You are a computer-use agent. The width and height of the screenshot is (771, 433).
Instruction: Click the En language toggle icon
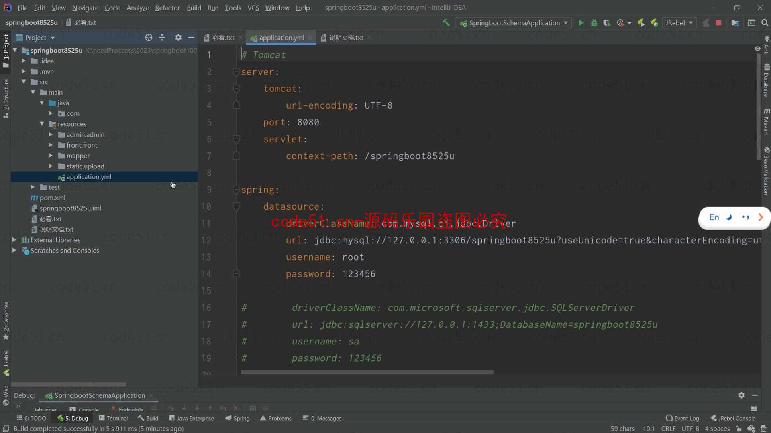point(714,217)
